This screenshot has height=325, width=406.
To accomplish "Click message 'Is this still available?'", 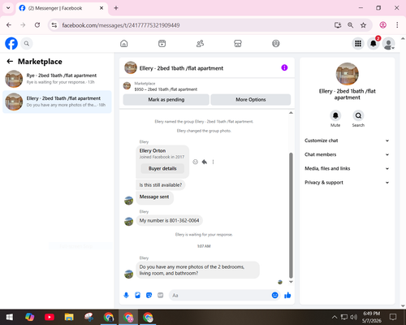I will (161, 185).
